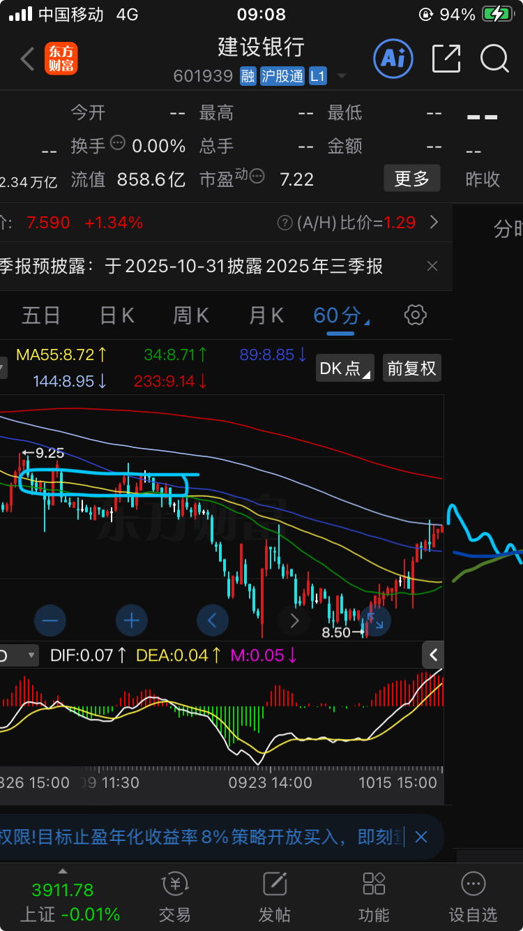Tap the 7.590 price value
This screenshot has height=931, width=523.
[48, 223]
